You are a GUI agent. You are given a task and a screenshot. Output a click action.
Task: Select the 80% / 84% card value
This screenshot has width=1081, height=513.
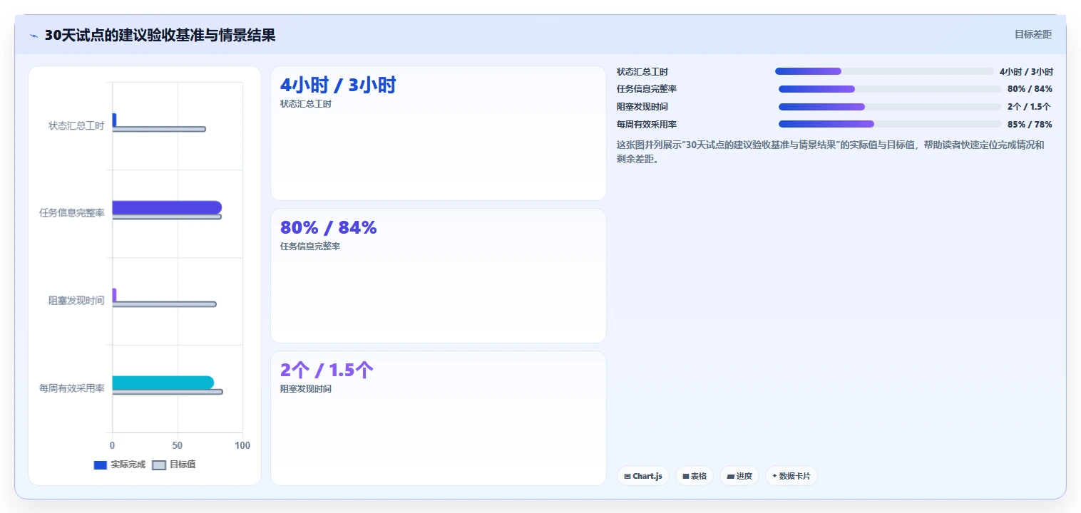click(x=328, y=228)
